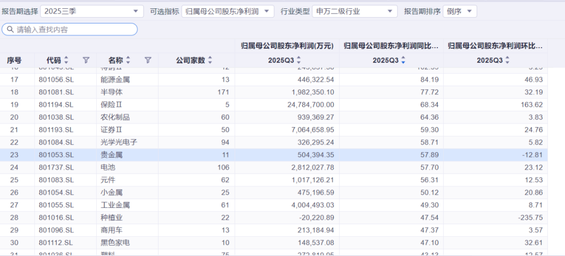The image size is (565, 256).
Task: Click code cell 801054.SL
Action: pyautogui.click(x=56, y=193)
